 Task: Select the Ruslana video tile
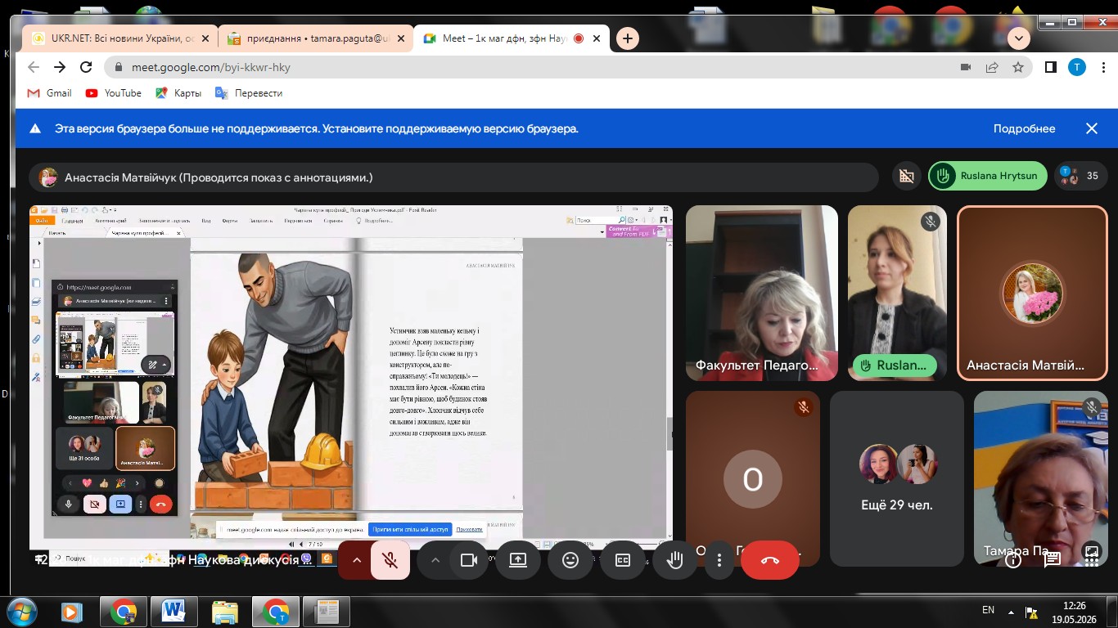[x=897, y=293]
